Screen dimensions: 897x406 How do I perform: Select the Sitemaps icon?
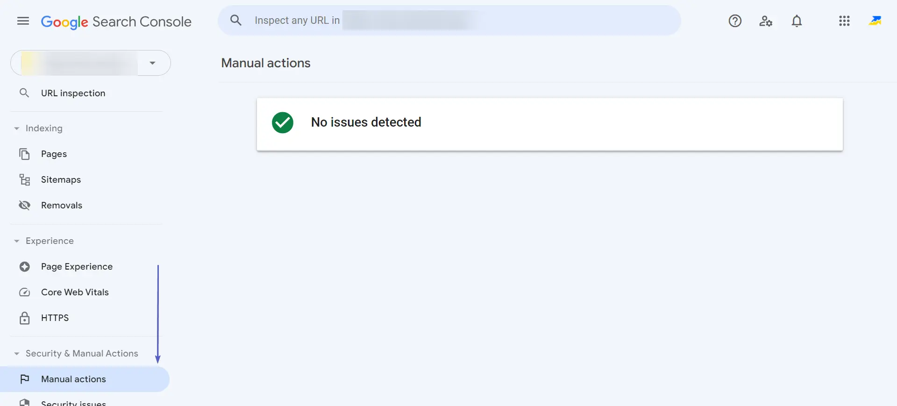[x=24, y=179]
